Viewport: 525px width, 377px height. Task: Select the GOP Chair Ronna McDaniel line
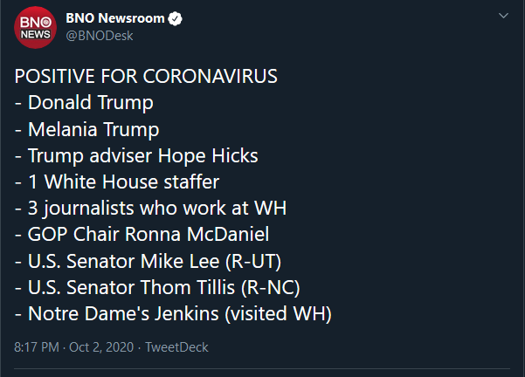142,234
